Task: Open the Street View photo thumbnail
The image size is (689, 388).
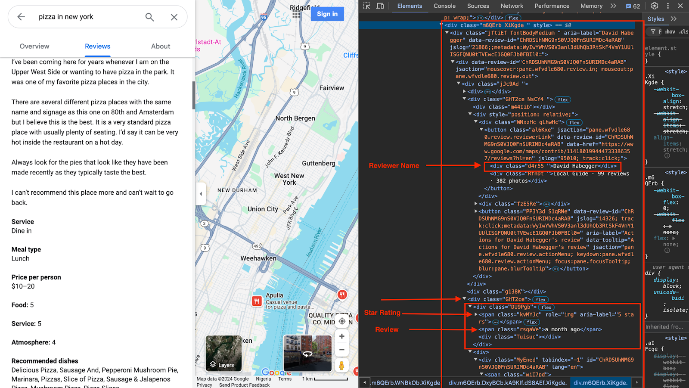Action: [307, 353]
